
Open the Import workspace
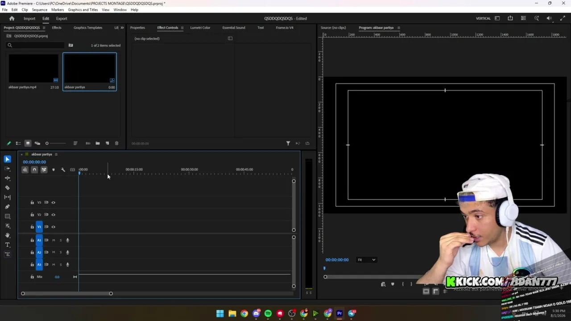click(x=29, y=18)
